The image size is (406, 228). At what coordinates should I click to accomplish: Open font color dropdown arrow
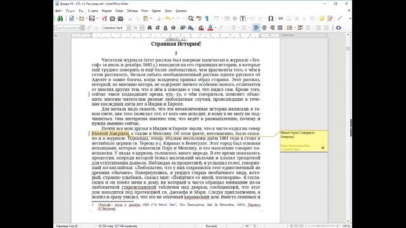pos(216,28)
